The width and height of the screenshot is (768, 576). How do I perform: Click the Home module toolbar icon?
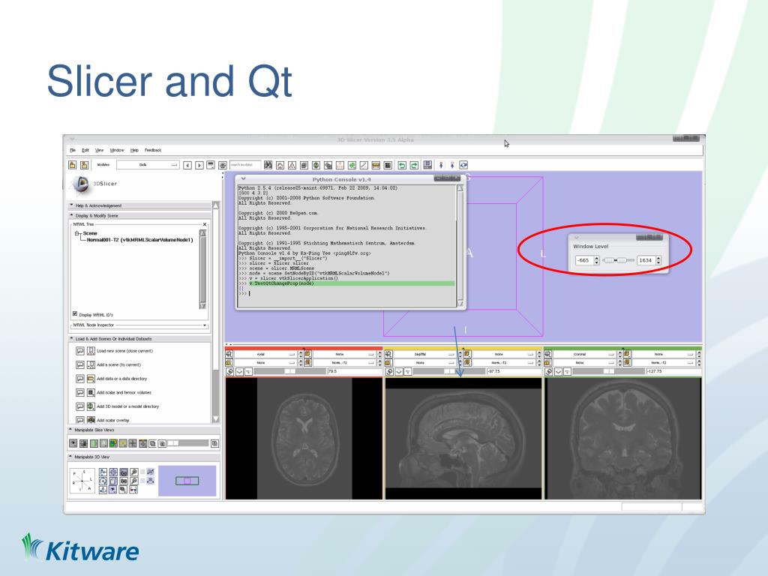280,165
